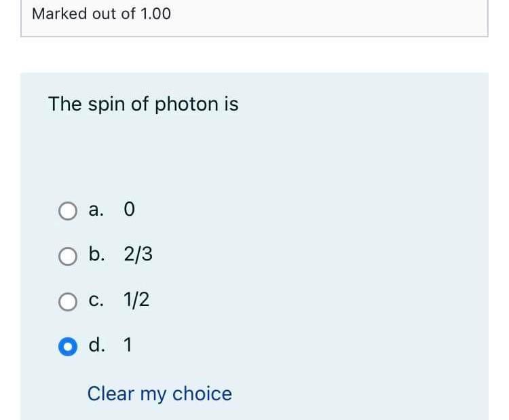
Task: Click the "1.00" mark value
Action: (x=155, y=14)
